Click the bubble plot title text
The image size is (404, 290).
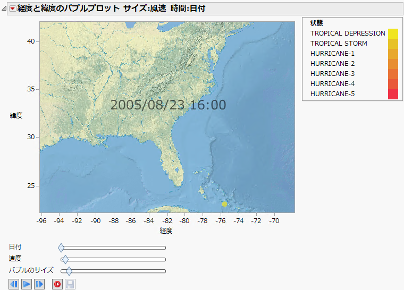coord(111,8)
